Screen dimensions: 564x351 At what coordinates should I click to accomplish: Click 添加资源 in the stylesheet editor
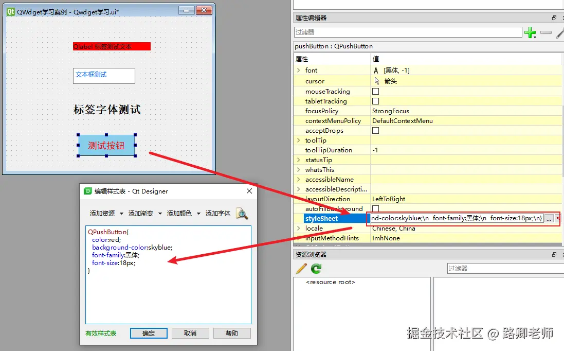(102, 214)
